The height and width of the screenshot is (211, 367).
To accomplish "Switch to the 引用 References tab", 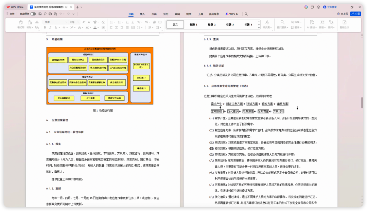I will [166, 14].
